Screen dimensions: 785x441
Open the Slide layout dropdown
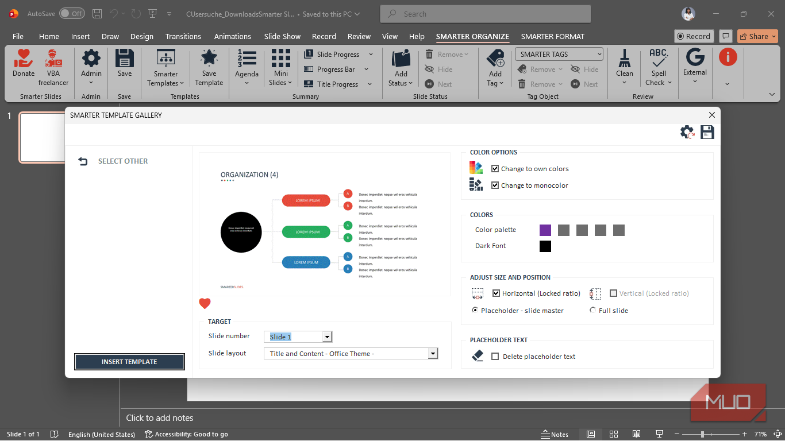tap(433, 354)
